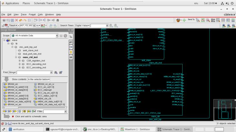Image resolution: width=236 pixels, height=132 pixels.
Task: Toggle the outputs filter button, second in the filter row
Action: [10, 111]
